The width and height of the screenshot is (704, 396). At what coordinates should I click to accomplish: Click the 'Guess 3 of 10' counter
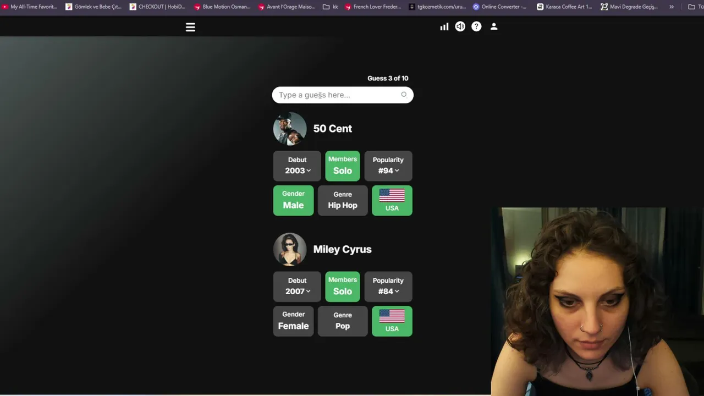tap(388, 78)
